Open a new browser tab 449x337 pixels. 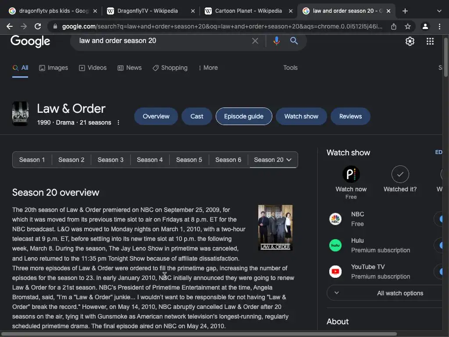click(405, 11)
